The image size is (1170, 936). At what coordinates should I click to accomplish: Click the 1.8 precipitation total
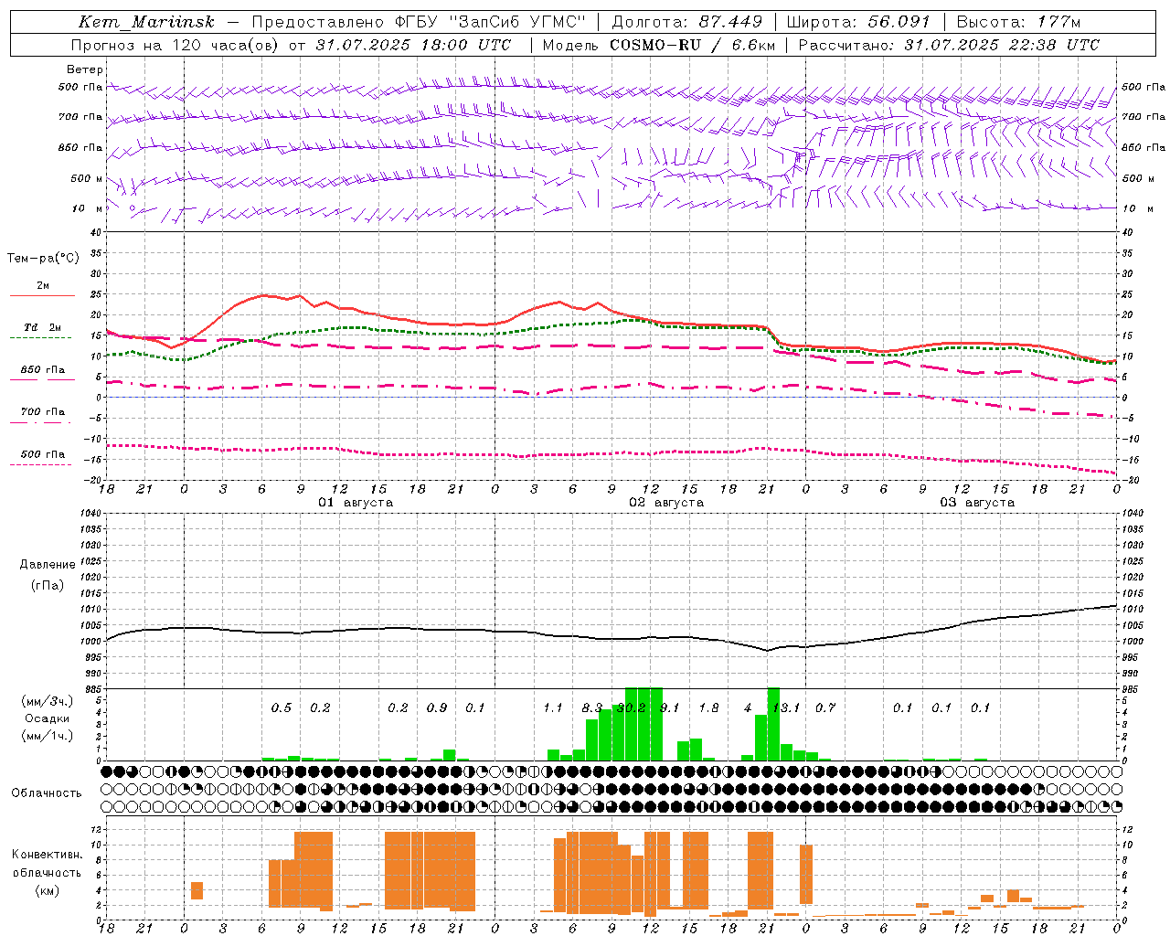tap(708, 708)
